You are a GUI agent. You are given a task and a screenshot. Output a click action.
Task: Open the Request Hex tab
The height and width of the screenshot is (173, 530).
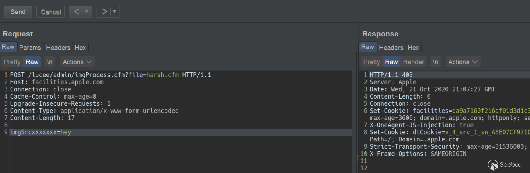(x=80, y=48)
